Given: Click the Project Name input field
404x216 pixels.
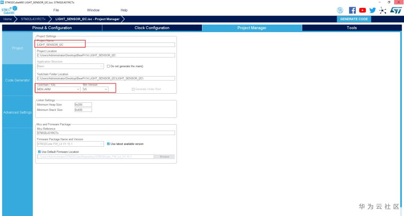Looking at the screenshot, I should click(x=106, y=45).
